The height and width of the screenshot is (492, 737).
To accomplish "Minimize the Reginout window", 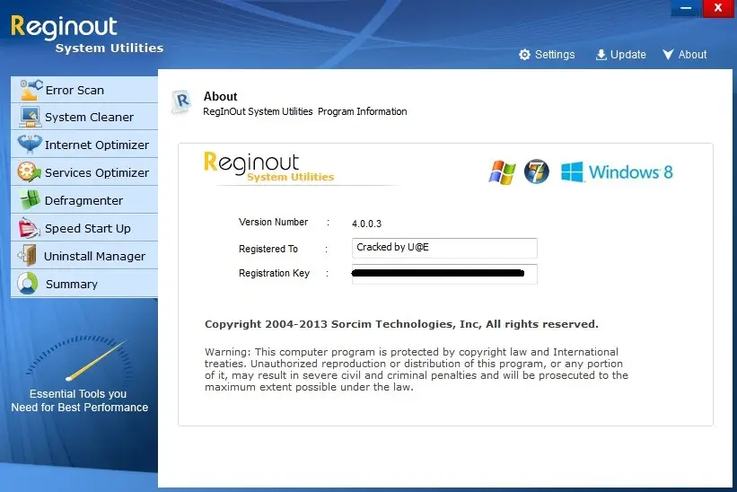I will click(686, 8).
